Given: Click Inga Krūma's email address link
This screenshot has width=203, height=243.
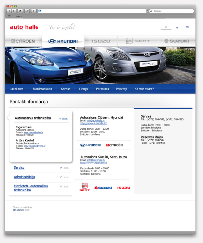Looking at the screenshot, I should click(33, 132).
